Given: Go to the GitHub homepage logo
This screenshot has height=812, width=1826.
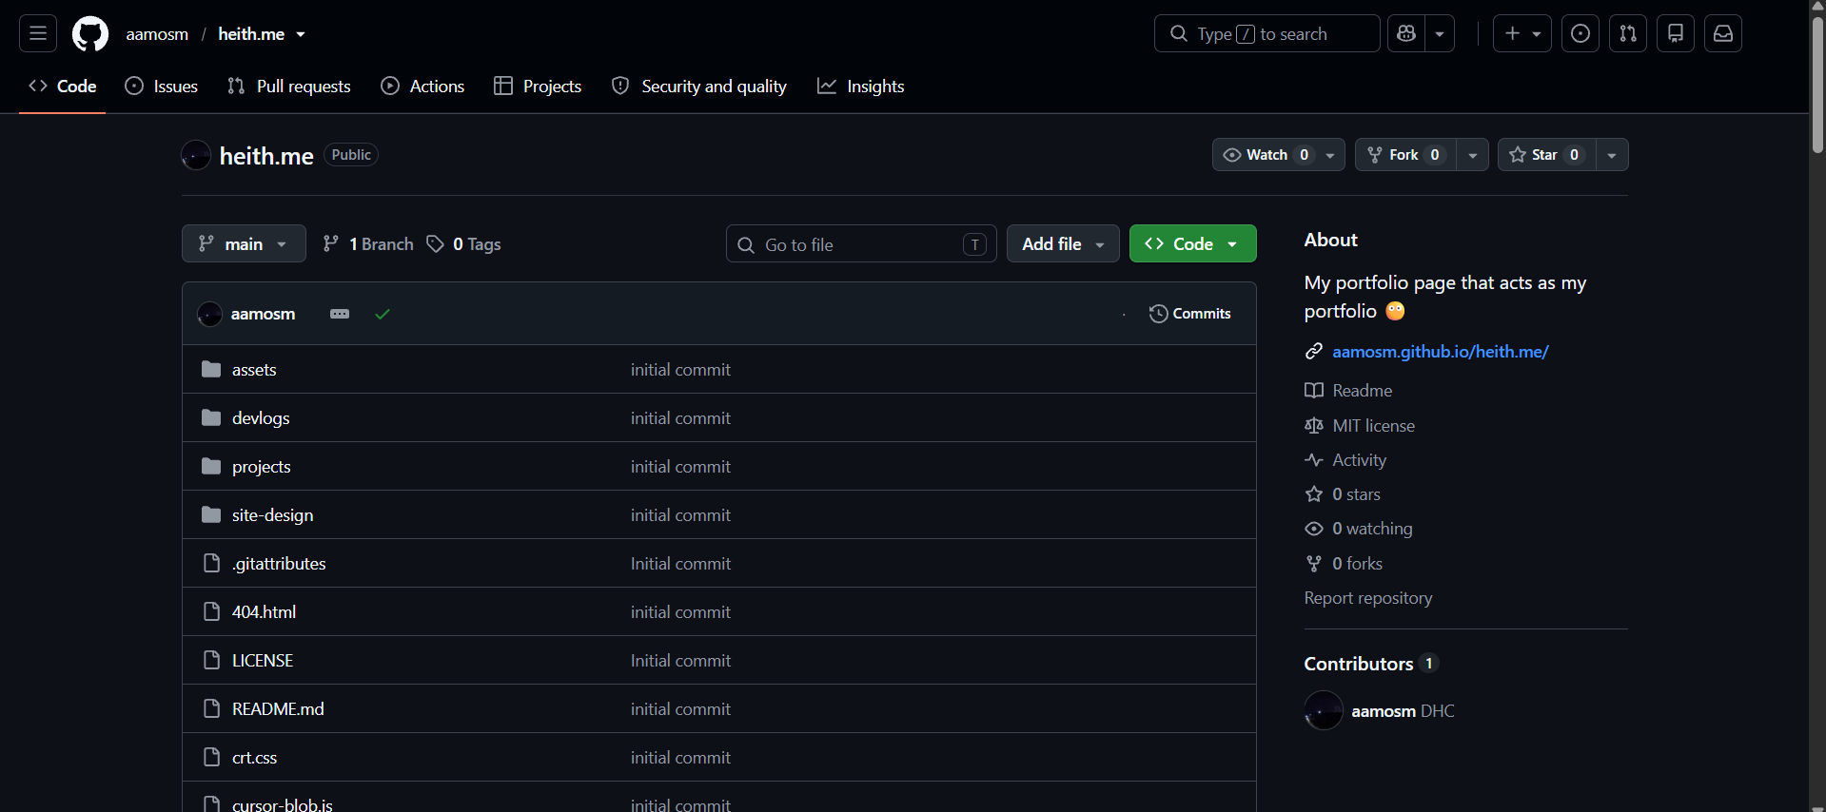Looking at the screenshot, I should point(90,33).
